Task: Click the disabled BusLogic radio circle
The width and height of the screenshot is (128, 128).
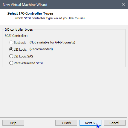Action: click(11, 43)
